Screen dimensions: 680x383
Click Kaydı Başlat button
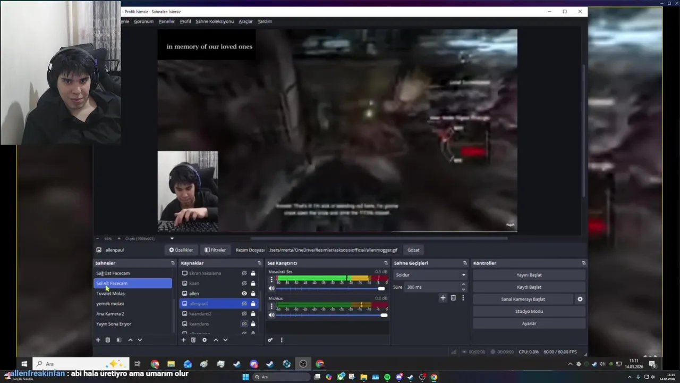tap(529, 287)
